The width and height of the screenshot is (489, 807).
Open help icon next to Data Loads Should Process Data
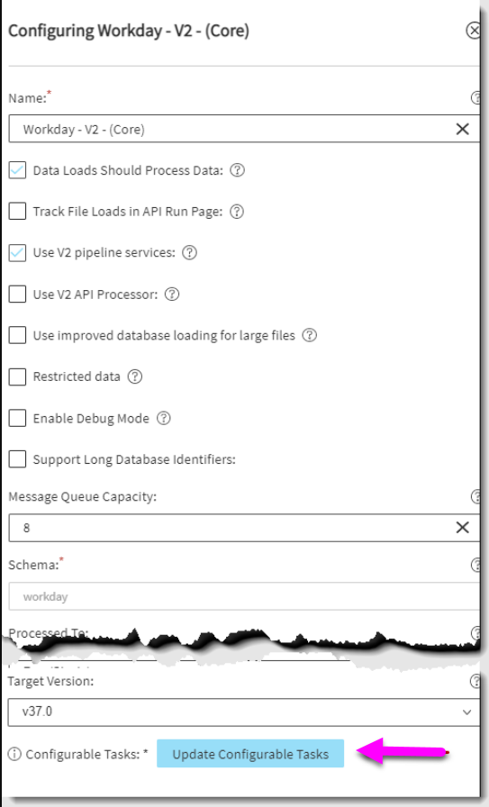(x=237, y=170)
